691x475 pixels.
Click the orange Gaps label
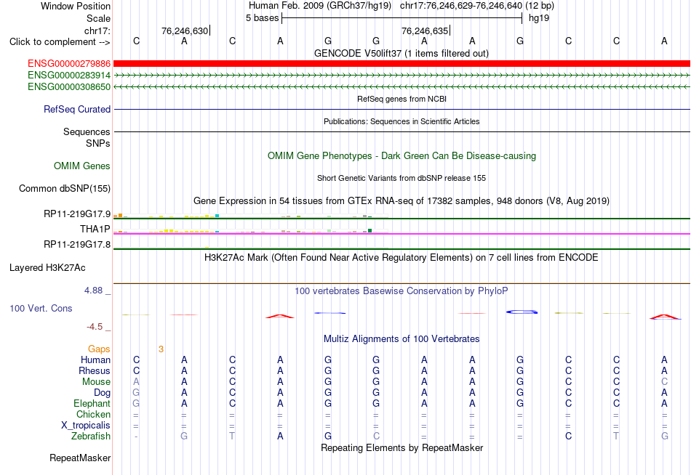[99, 349]
